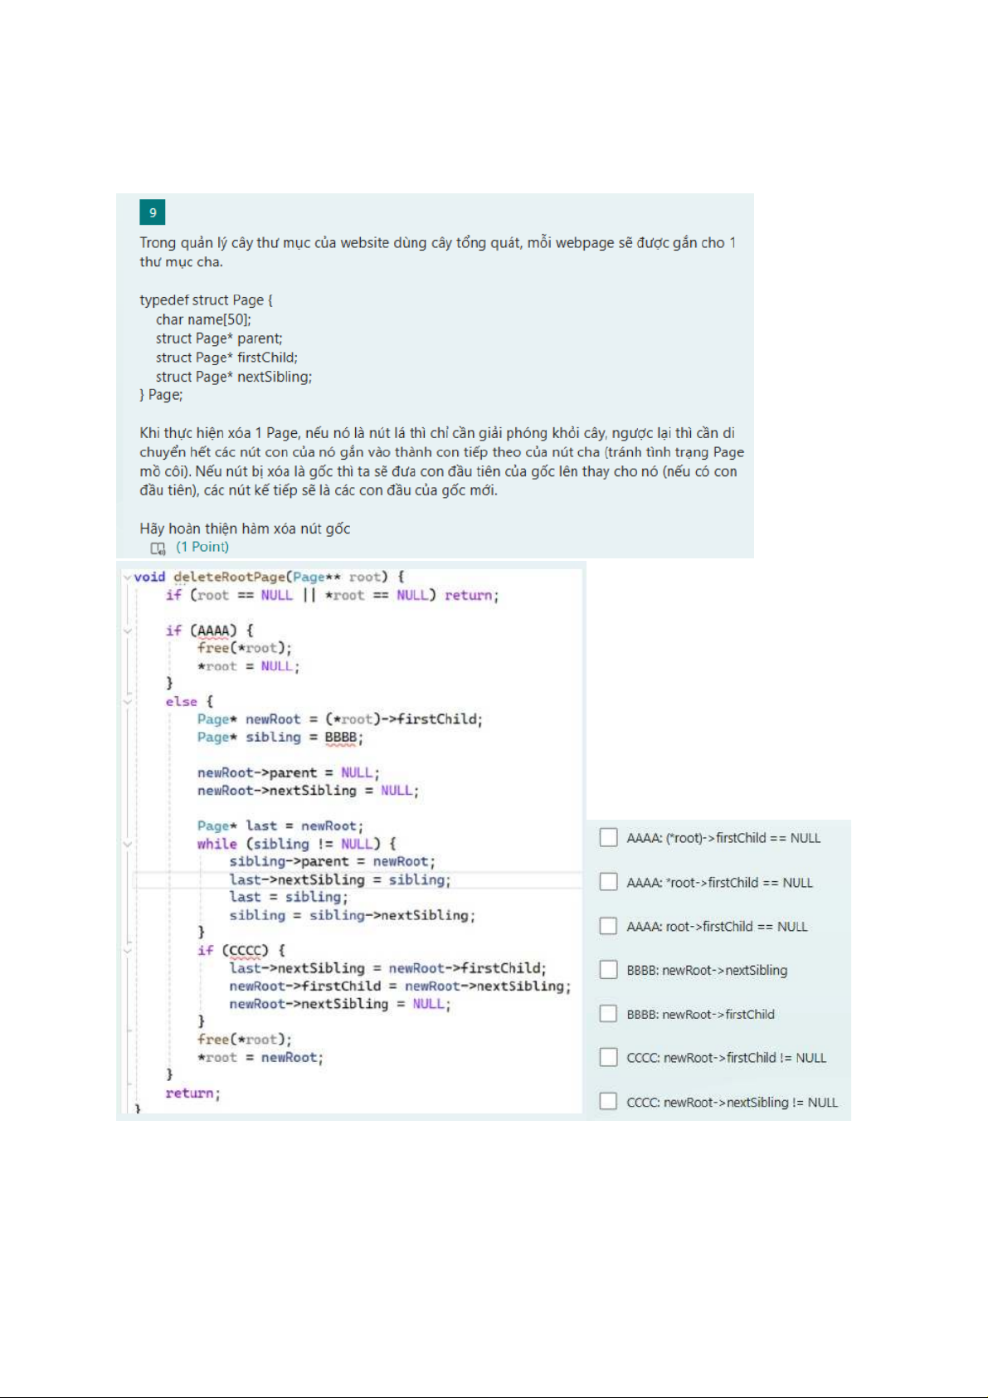Click the underlined CCCC placeholder in code
The image size is (988, 1398).
pyautogui.click(x=246, y=951)
